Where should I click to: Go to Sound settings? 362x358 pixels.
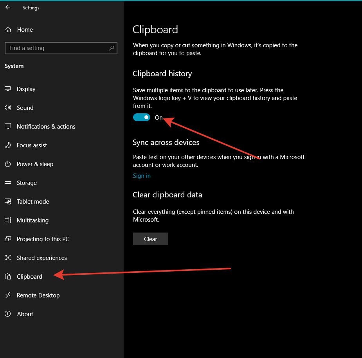25,107
